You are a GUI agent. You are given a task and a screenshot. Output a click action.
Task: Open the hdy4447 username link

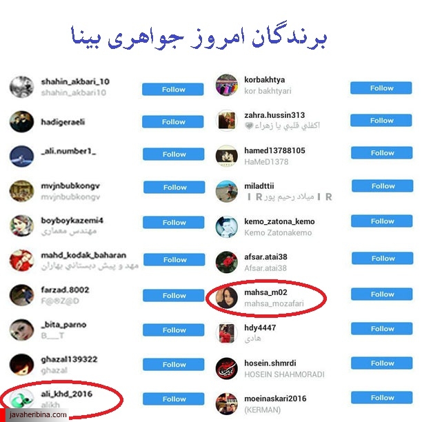(x=260, y=328)
